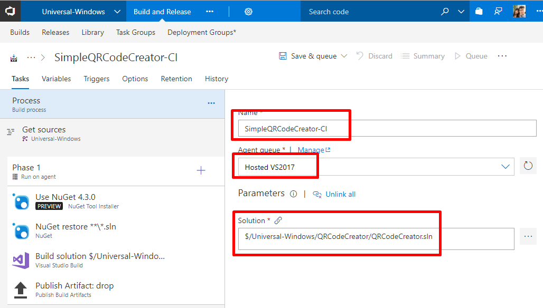
Task: Click the SimpleQRCodeCreator-CI definition title
Action: [116, 57]
